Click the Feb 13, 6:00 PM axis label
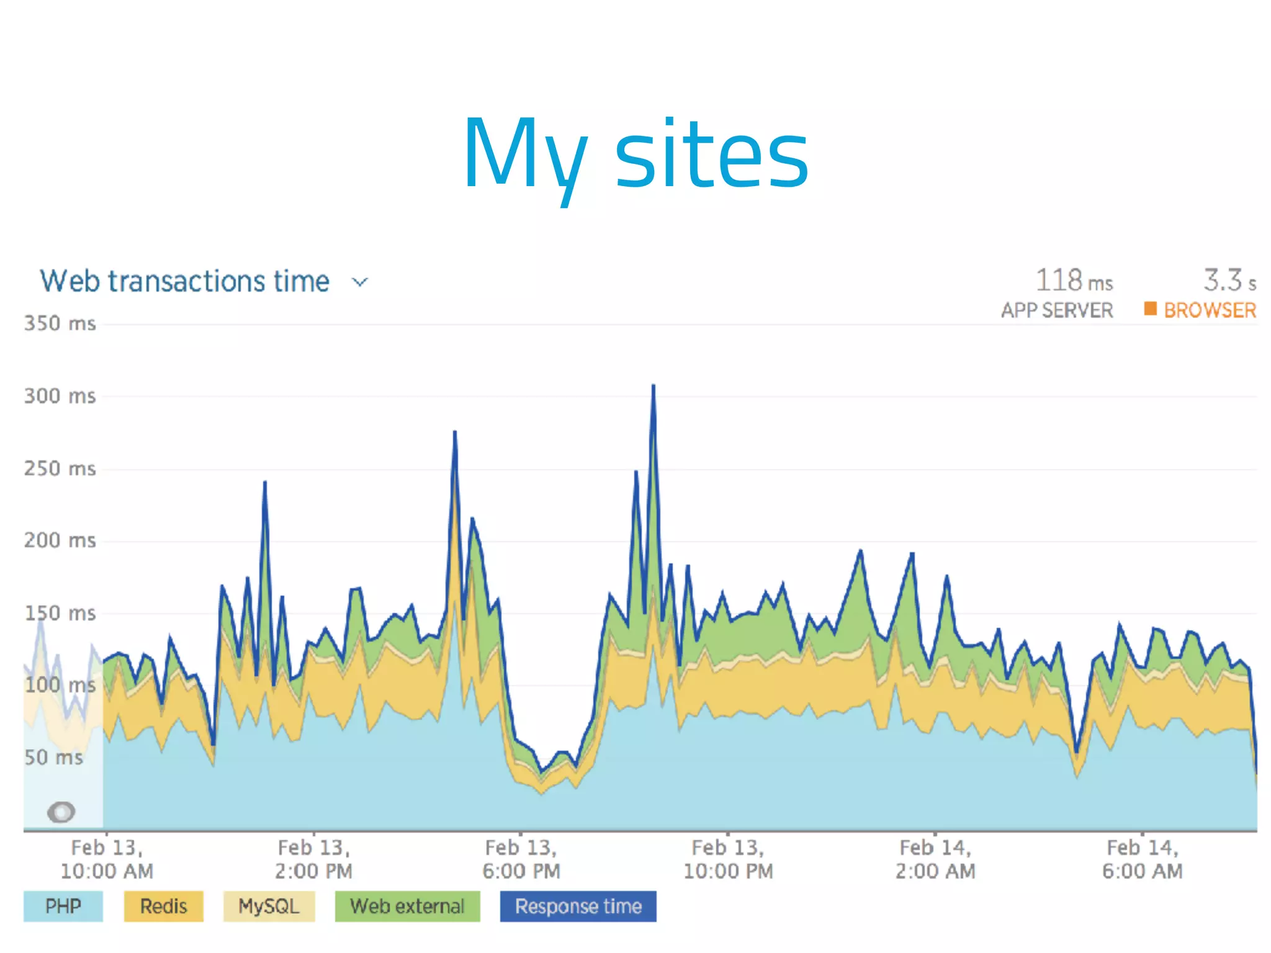Viewport: 1271px width, 953px height. pyautogui.click(x=521, y=859)
